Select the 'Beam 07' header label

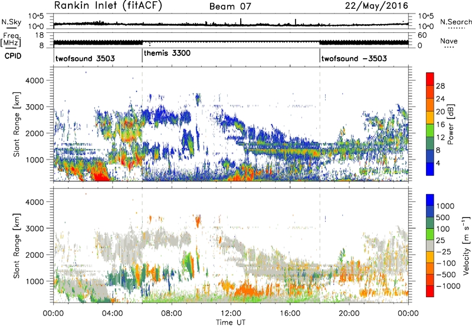click(230, 6)
